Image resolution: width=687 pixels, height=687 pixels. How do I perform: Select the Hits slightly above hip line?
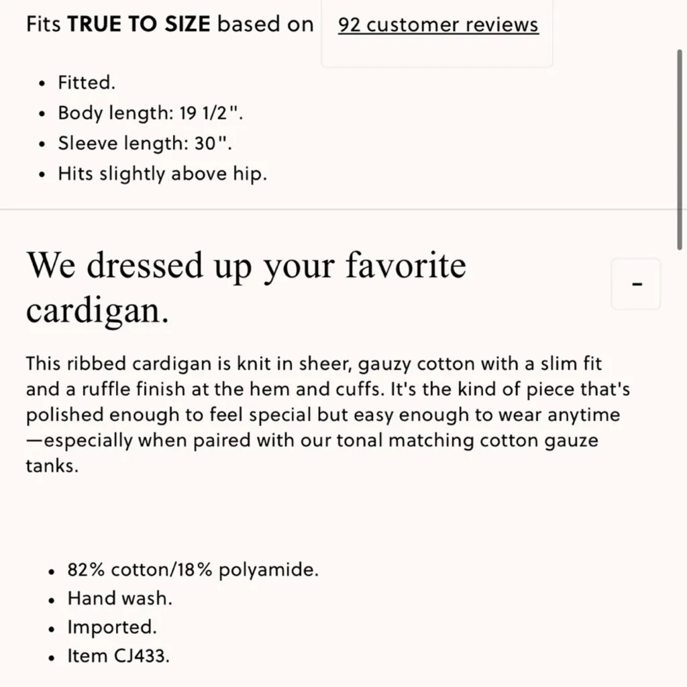[161, 173]
